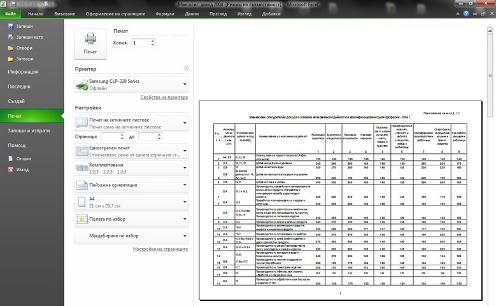Click the preview vertical scrollbar up arrow
This screenshot has width=496, height=306.
490,31
